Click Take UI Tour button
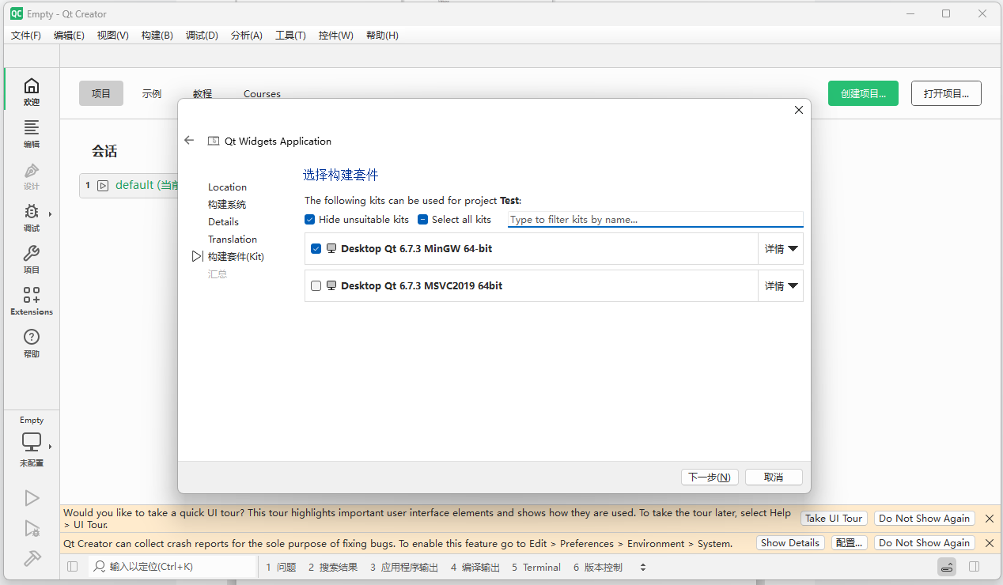1003x585 pixels. coord(834,519)
